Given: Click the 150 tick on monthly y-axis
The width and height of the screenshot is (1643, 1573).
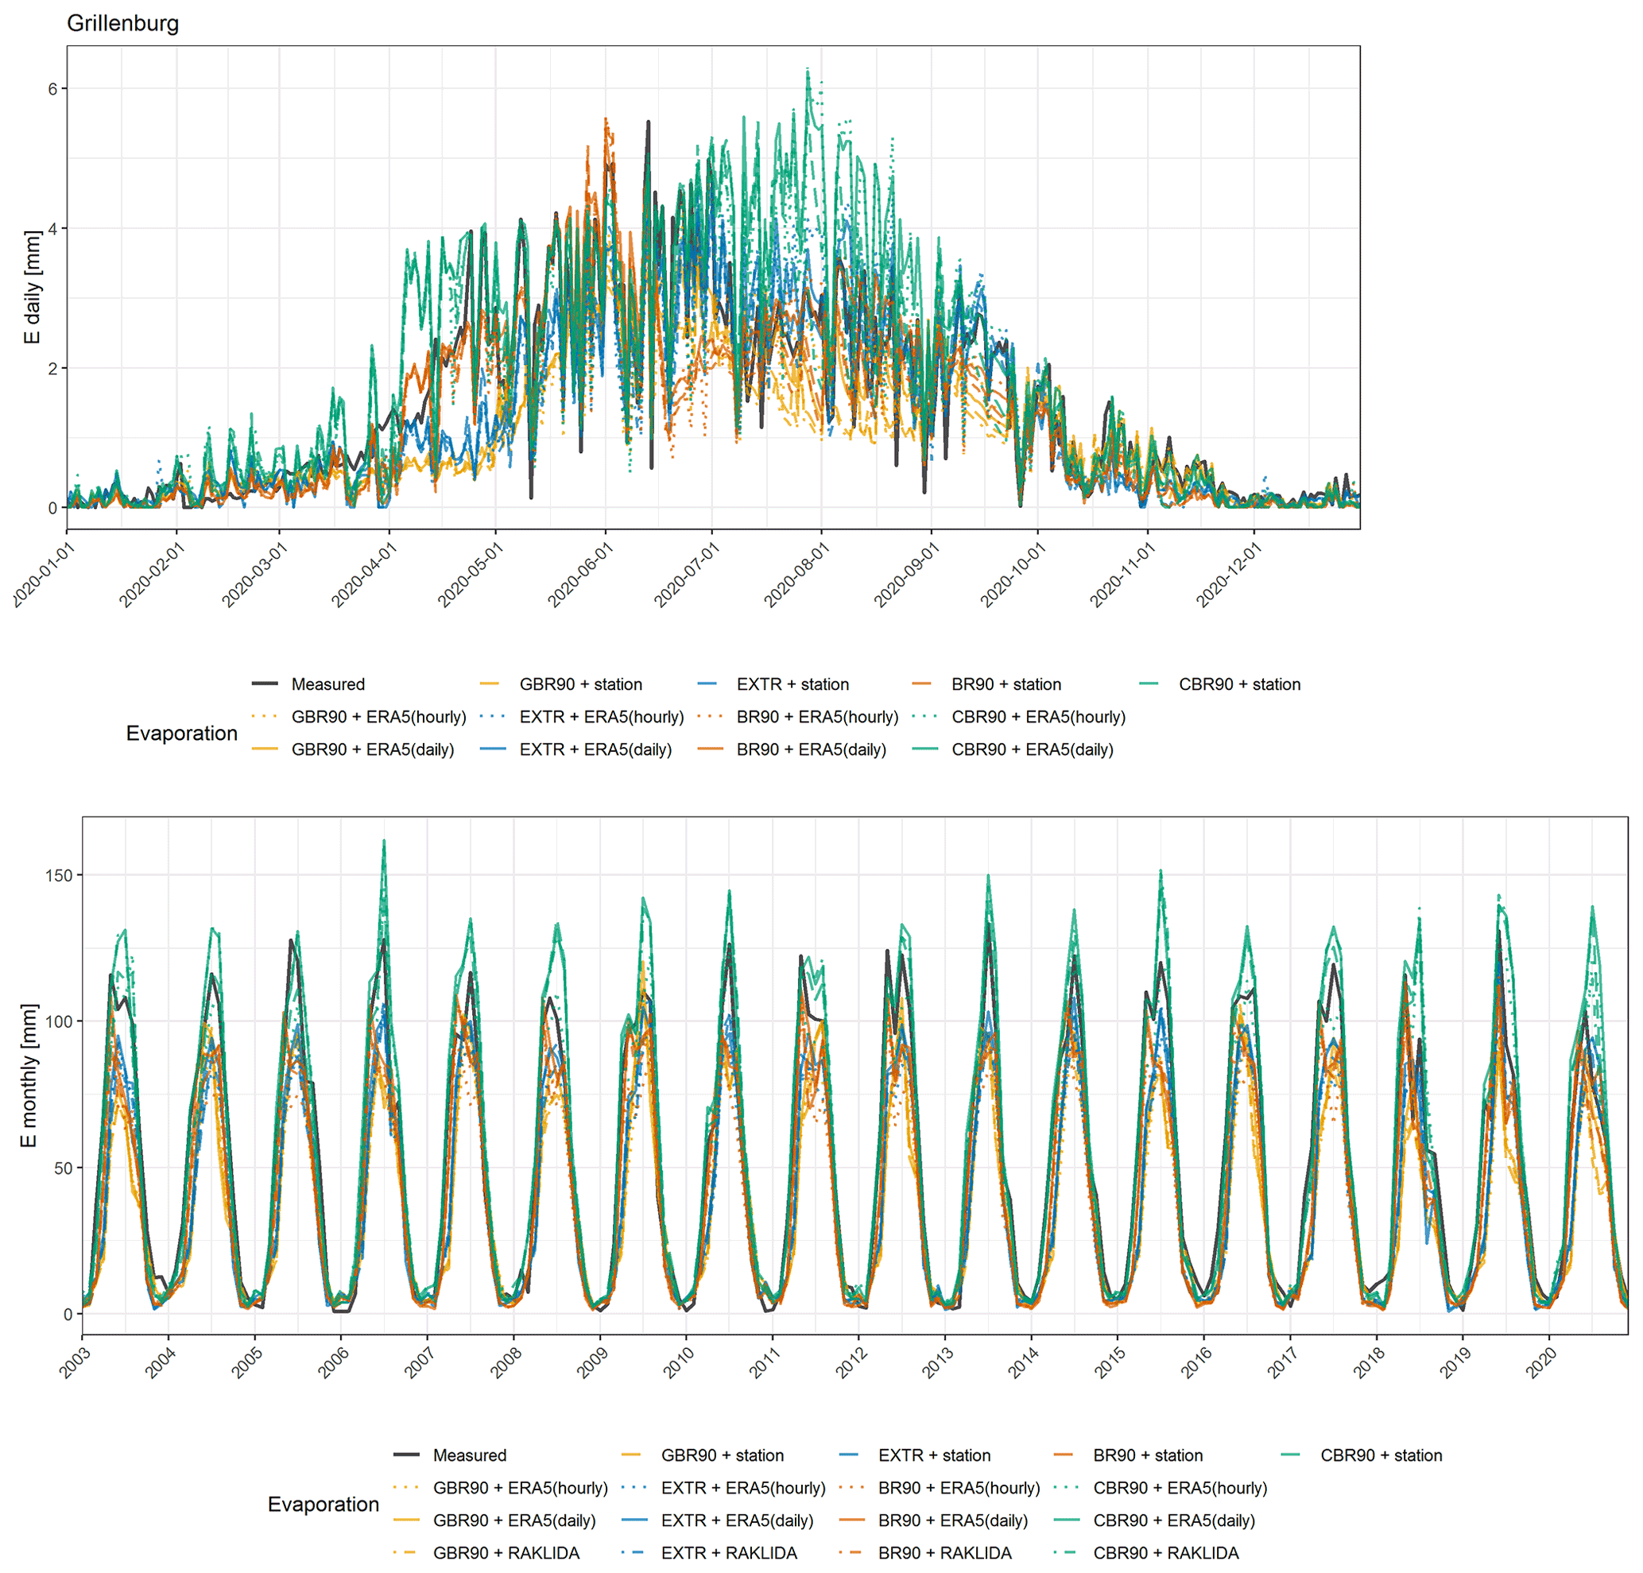Looking at the screenshot, I should tap(58, 875).
